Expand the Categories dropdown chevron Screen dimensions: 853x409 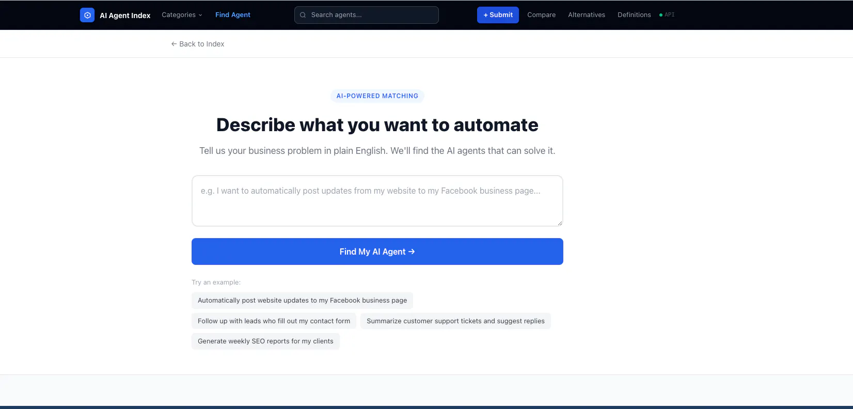(x=200, y=15)
